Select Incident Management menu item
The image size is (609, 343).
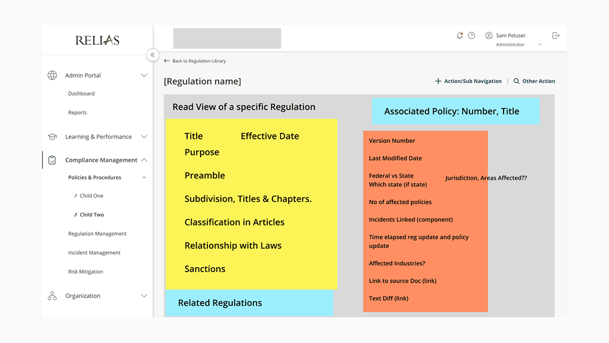coord(94,253)
